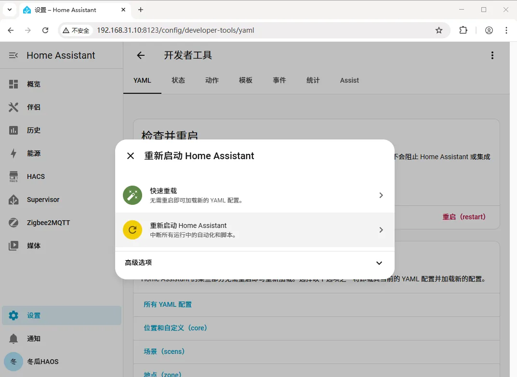The height and width of the screenshot is (377, 517).
Task: Open the 伴侣 tools icon
Action: (x=13, y=107)
